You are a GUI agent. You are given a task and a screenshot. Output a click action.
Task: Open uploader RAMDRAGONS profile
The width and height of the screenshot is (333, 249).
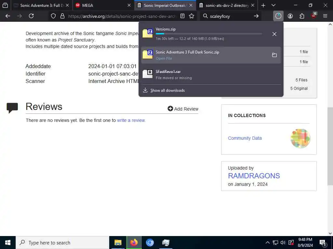point(254,176)
